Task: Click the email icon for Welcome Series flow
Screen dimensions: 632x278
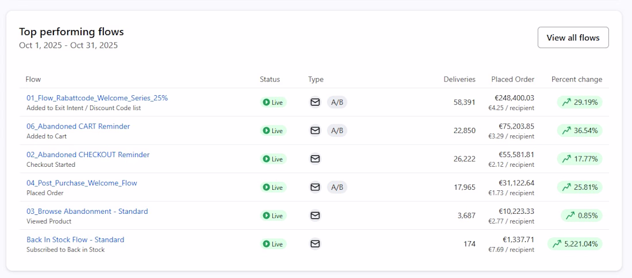Action: click(315, 102)
